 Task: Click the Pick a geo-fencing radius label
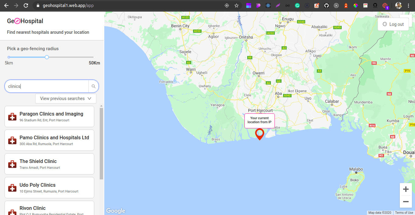point(33,49)
